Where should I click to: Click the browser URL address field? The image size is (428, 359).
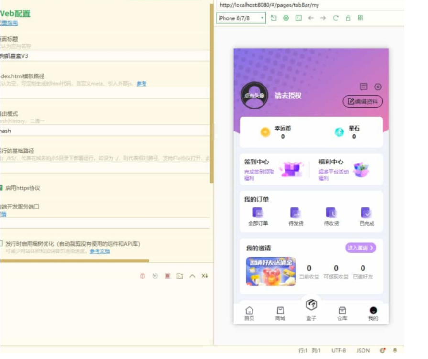310,5
